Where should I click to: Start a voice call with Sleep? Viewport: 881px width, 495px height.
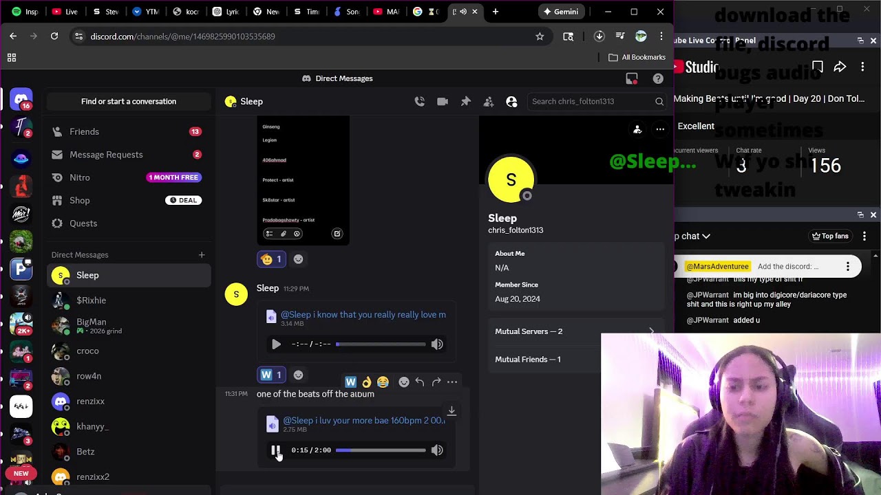pyautogui.click(x=420, y=101)
